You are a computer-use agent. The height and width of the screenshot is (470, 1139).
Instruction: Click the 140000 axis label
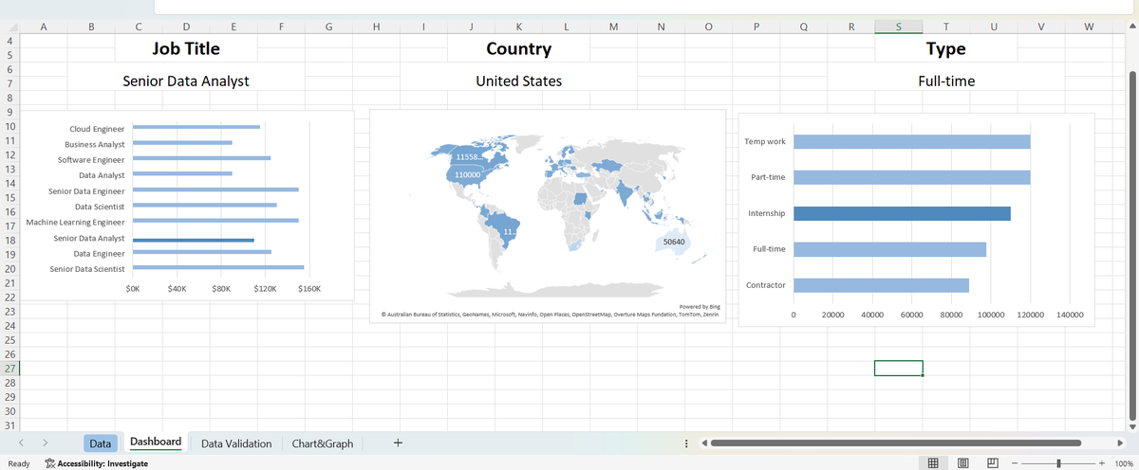[x=1071, y=314]
